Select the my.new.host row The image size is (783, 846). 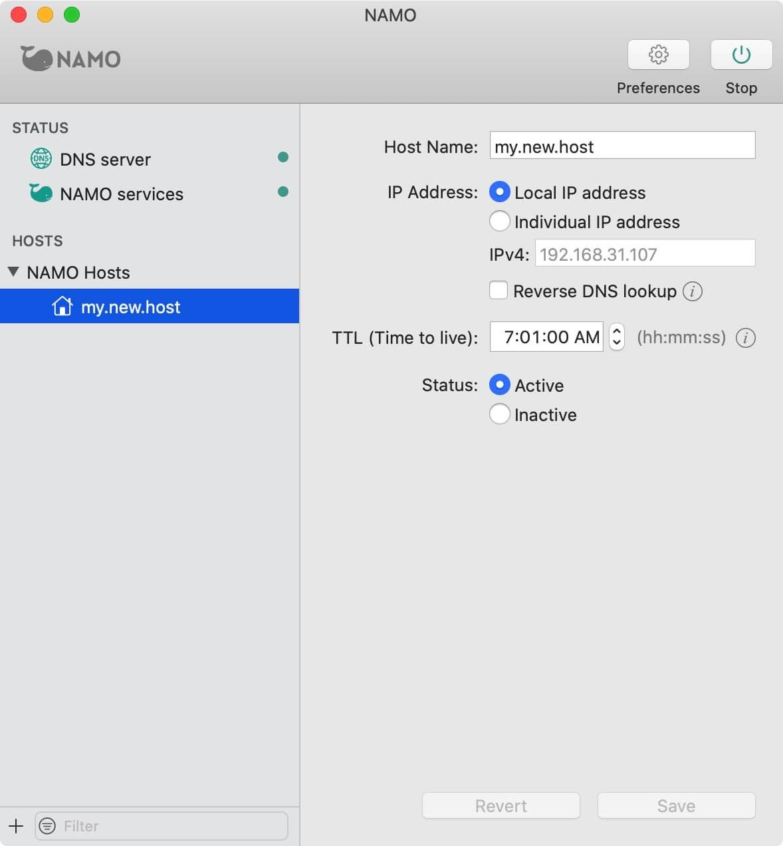[150, 306]
